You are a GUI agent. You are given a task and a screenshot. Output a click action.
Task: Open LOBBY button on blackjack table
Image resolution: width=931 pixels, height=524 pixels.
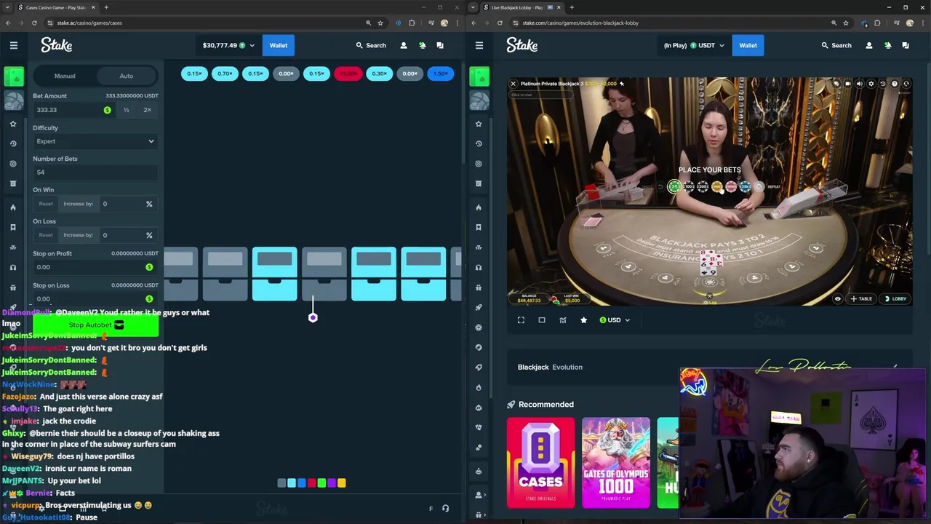(895, 298)
